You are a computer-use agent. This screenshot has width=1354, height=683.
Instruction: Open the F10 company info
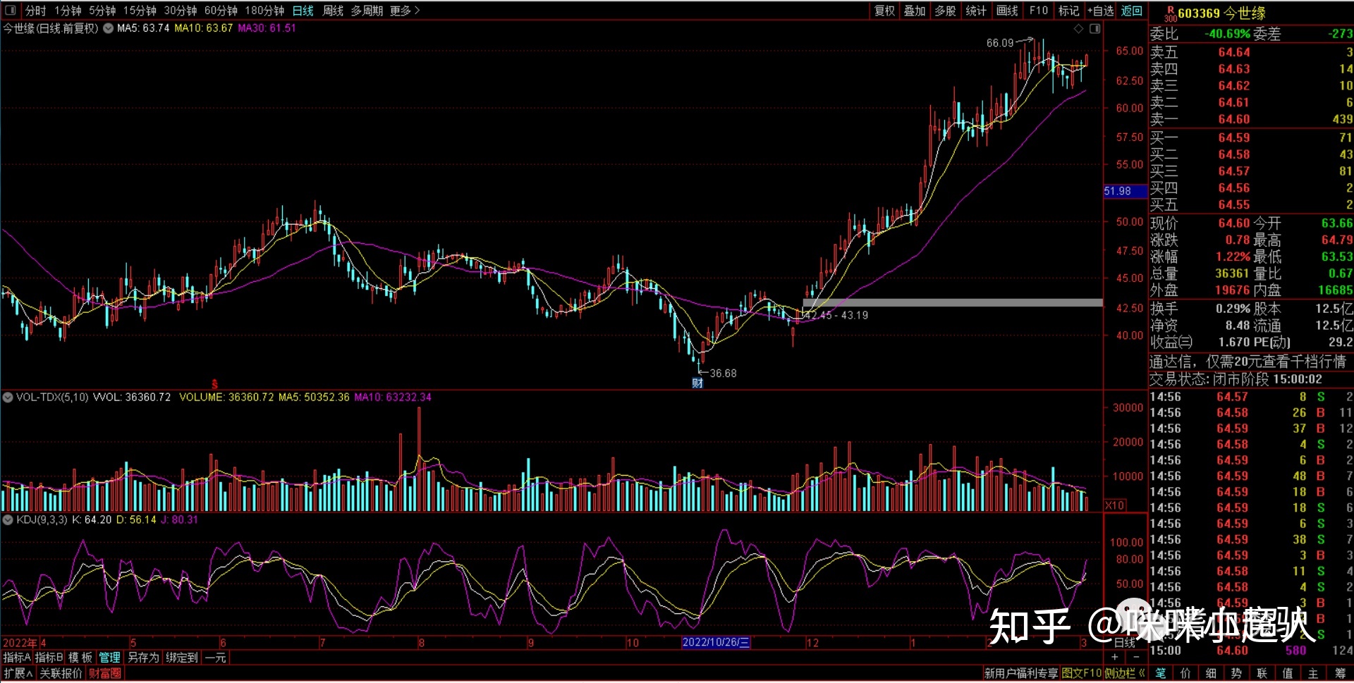(x=1039, y=11)
